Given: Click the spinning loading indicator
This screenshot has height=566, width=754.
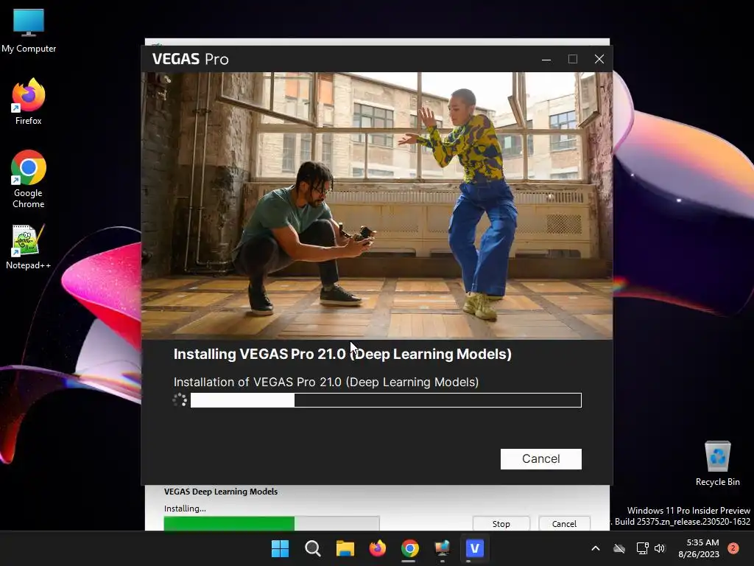Looking at the screenshot, I should 180,400.
